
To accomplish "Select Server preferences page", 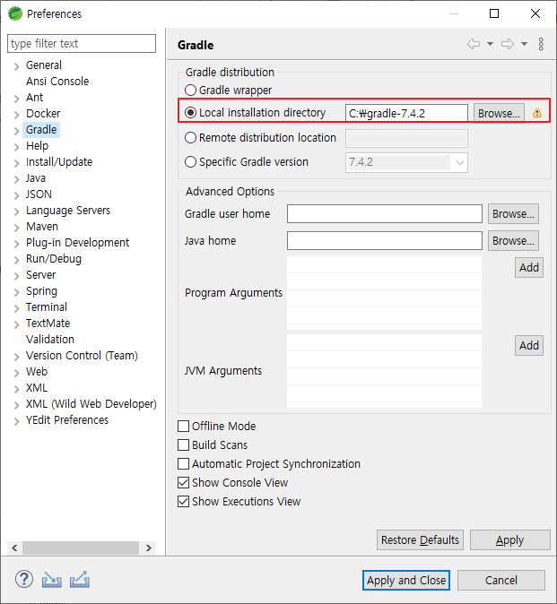I will pos(40,275).
